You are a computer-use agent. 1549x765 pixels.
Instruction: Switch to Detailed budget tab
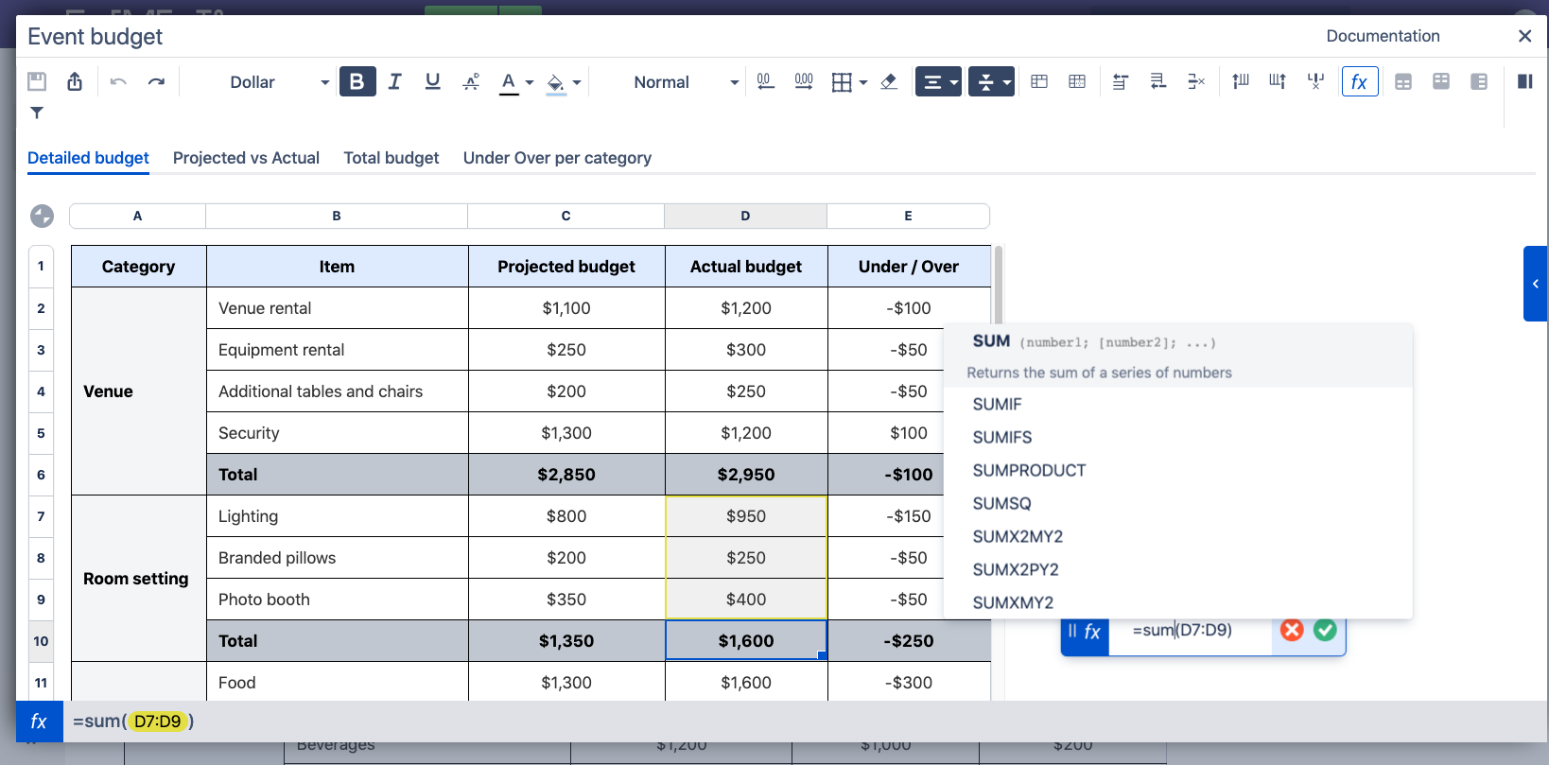pyautogui.click(x=88, y=158)
